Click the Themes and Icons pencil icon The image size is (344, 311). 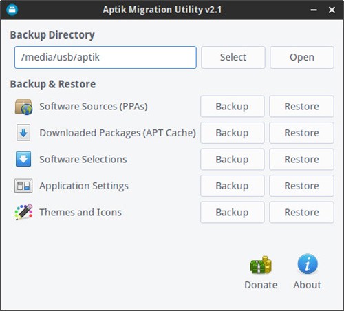[23, 212]
